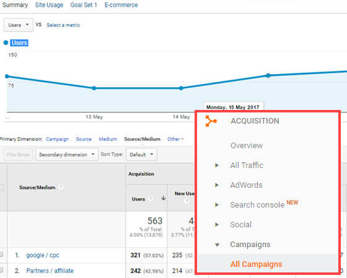Click the highlighted Users legend label
The height and width of the screenshot is (278, 347).
[x=19, y=43]
